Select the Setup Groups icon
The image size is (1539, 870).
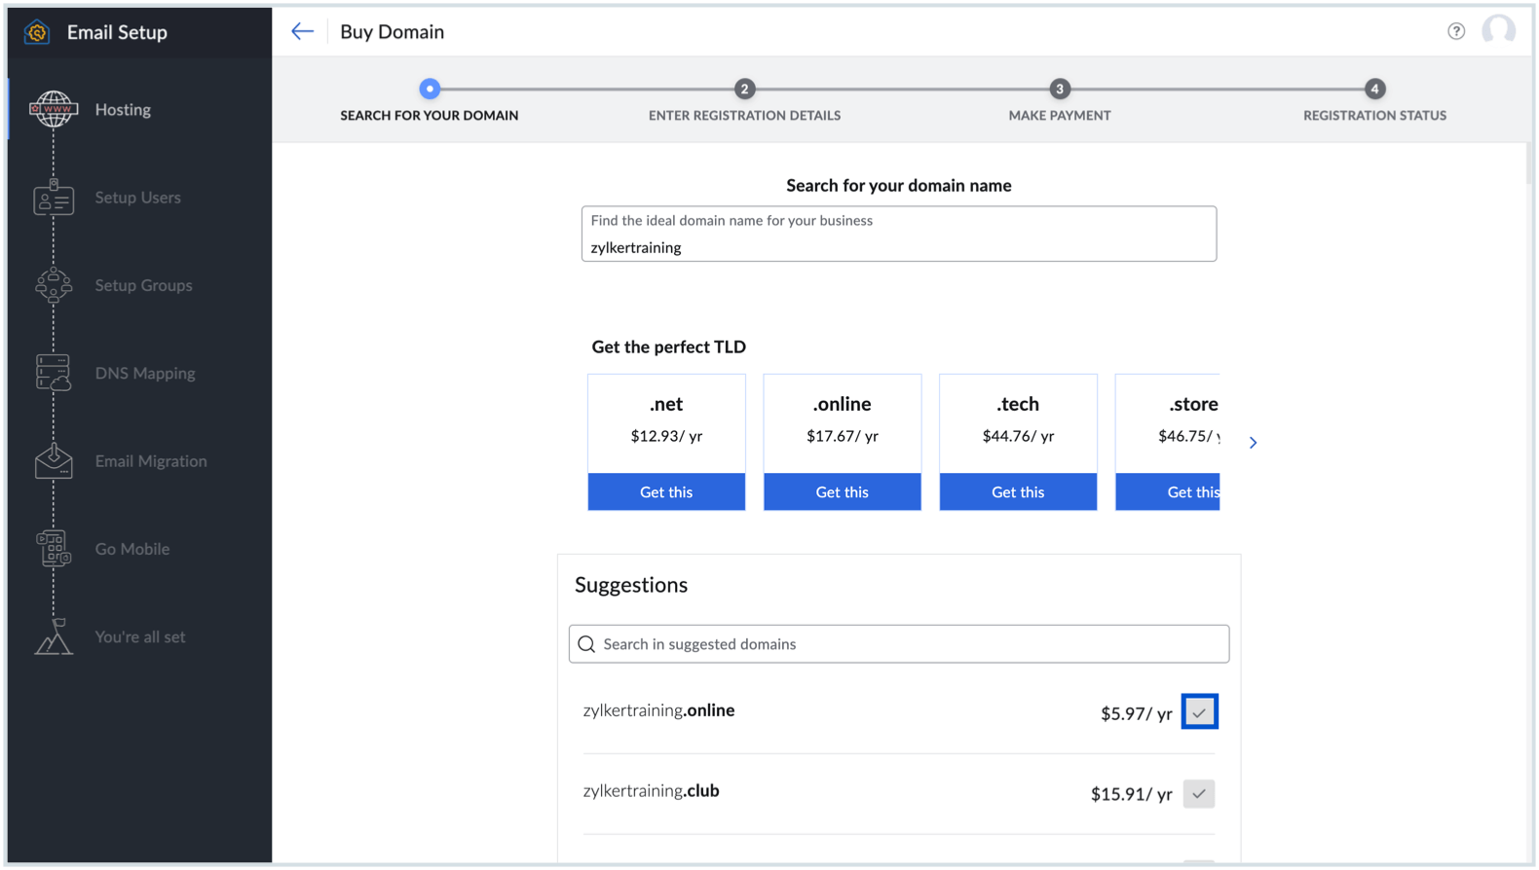tap(54, 285)
